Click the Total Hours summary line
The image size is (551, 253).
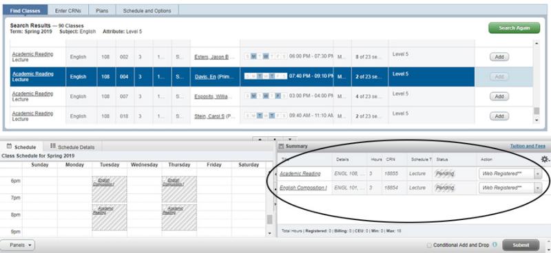(x=341, y=231)
